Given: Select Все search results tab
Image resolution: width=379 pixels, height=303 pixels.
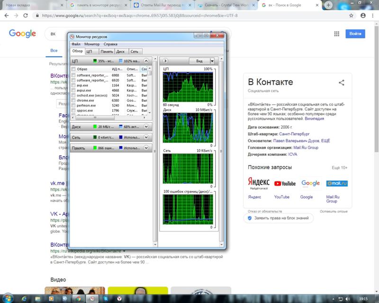Looking at the screenshot, I should click(54, 51).
